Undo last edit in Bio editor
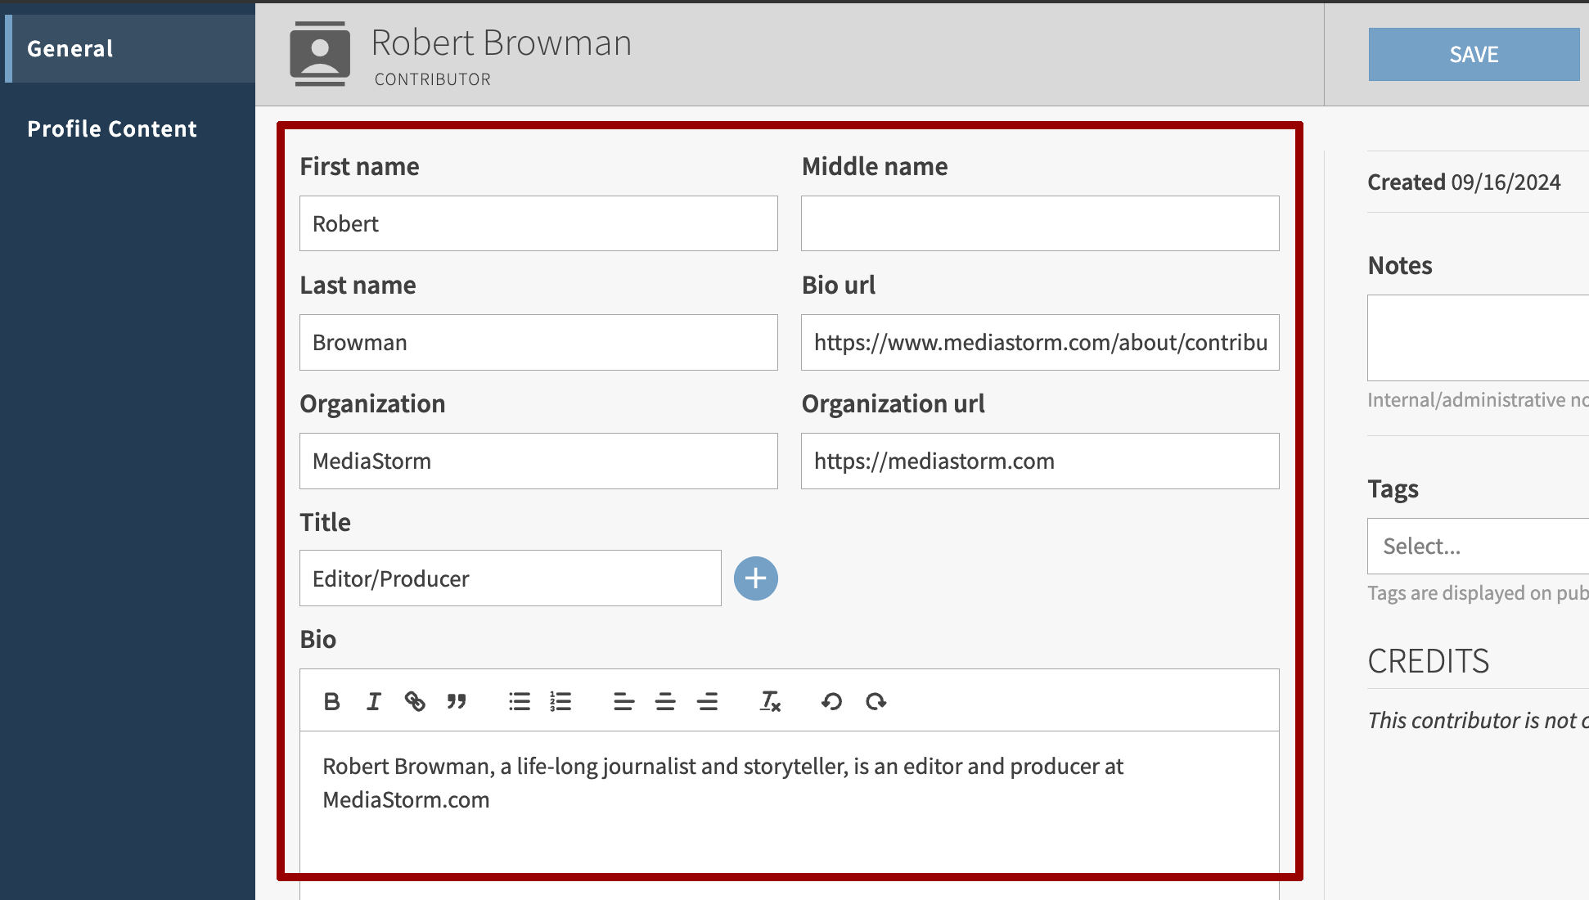Screen dimensions: 1589x900 click(x=831, y=701)
